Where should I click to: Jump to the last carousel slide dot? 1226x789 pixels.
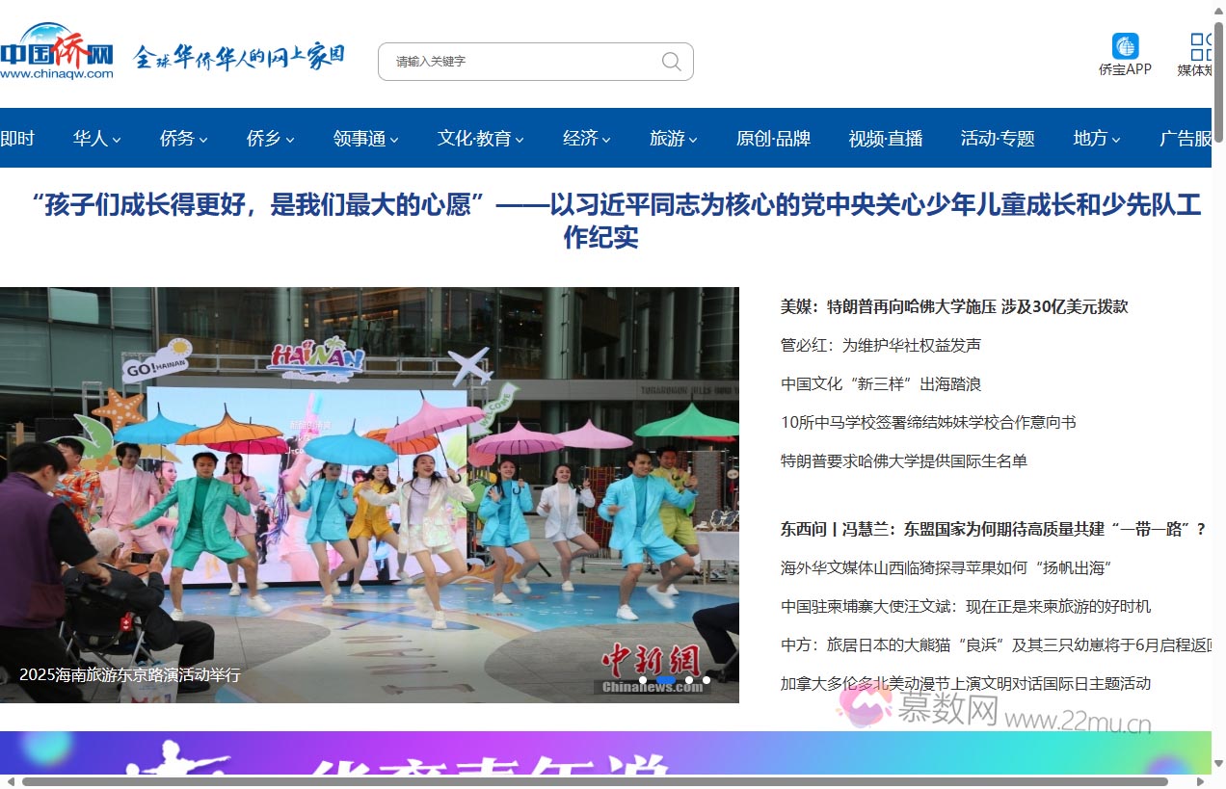click(706, 680)
